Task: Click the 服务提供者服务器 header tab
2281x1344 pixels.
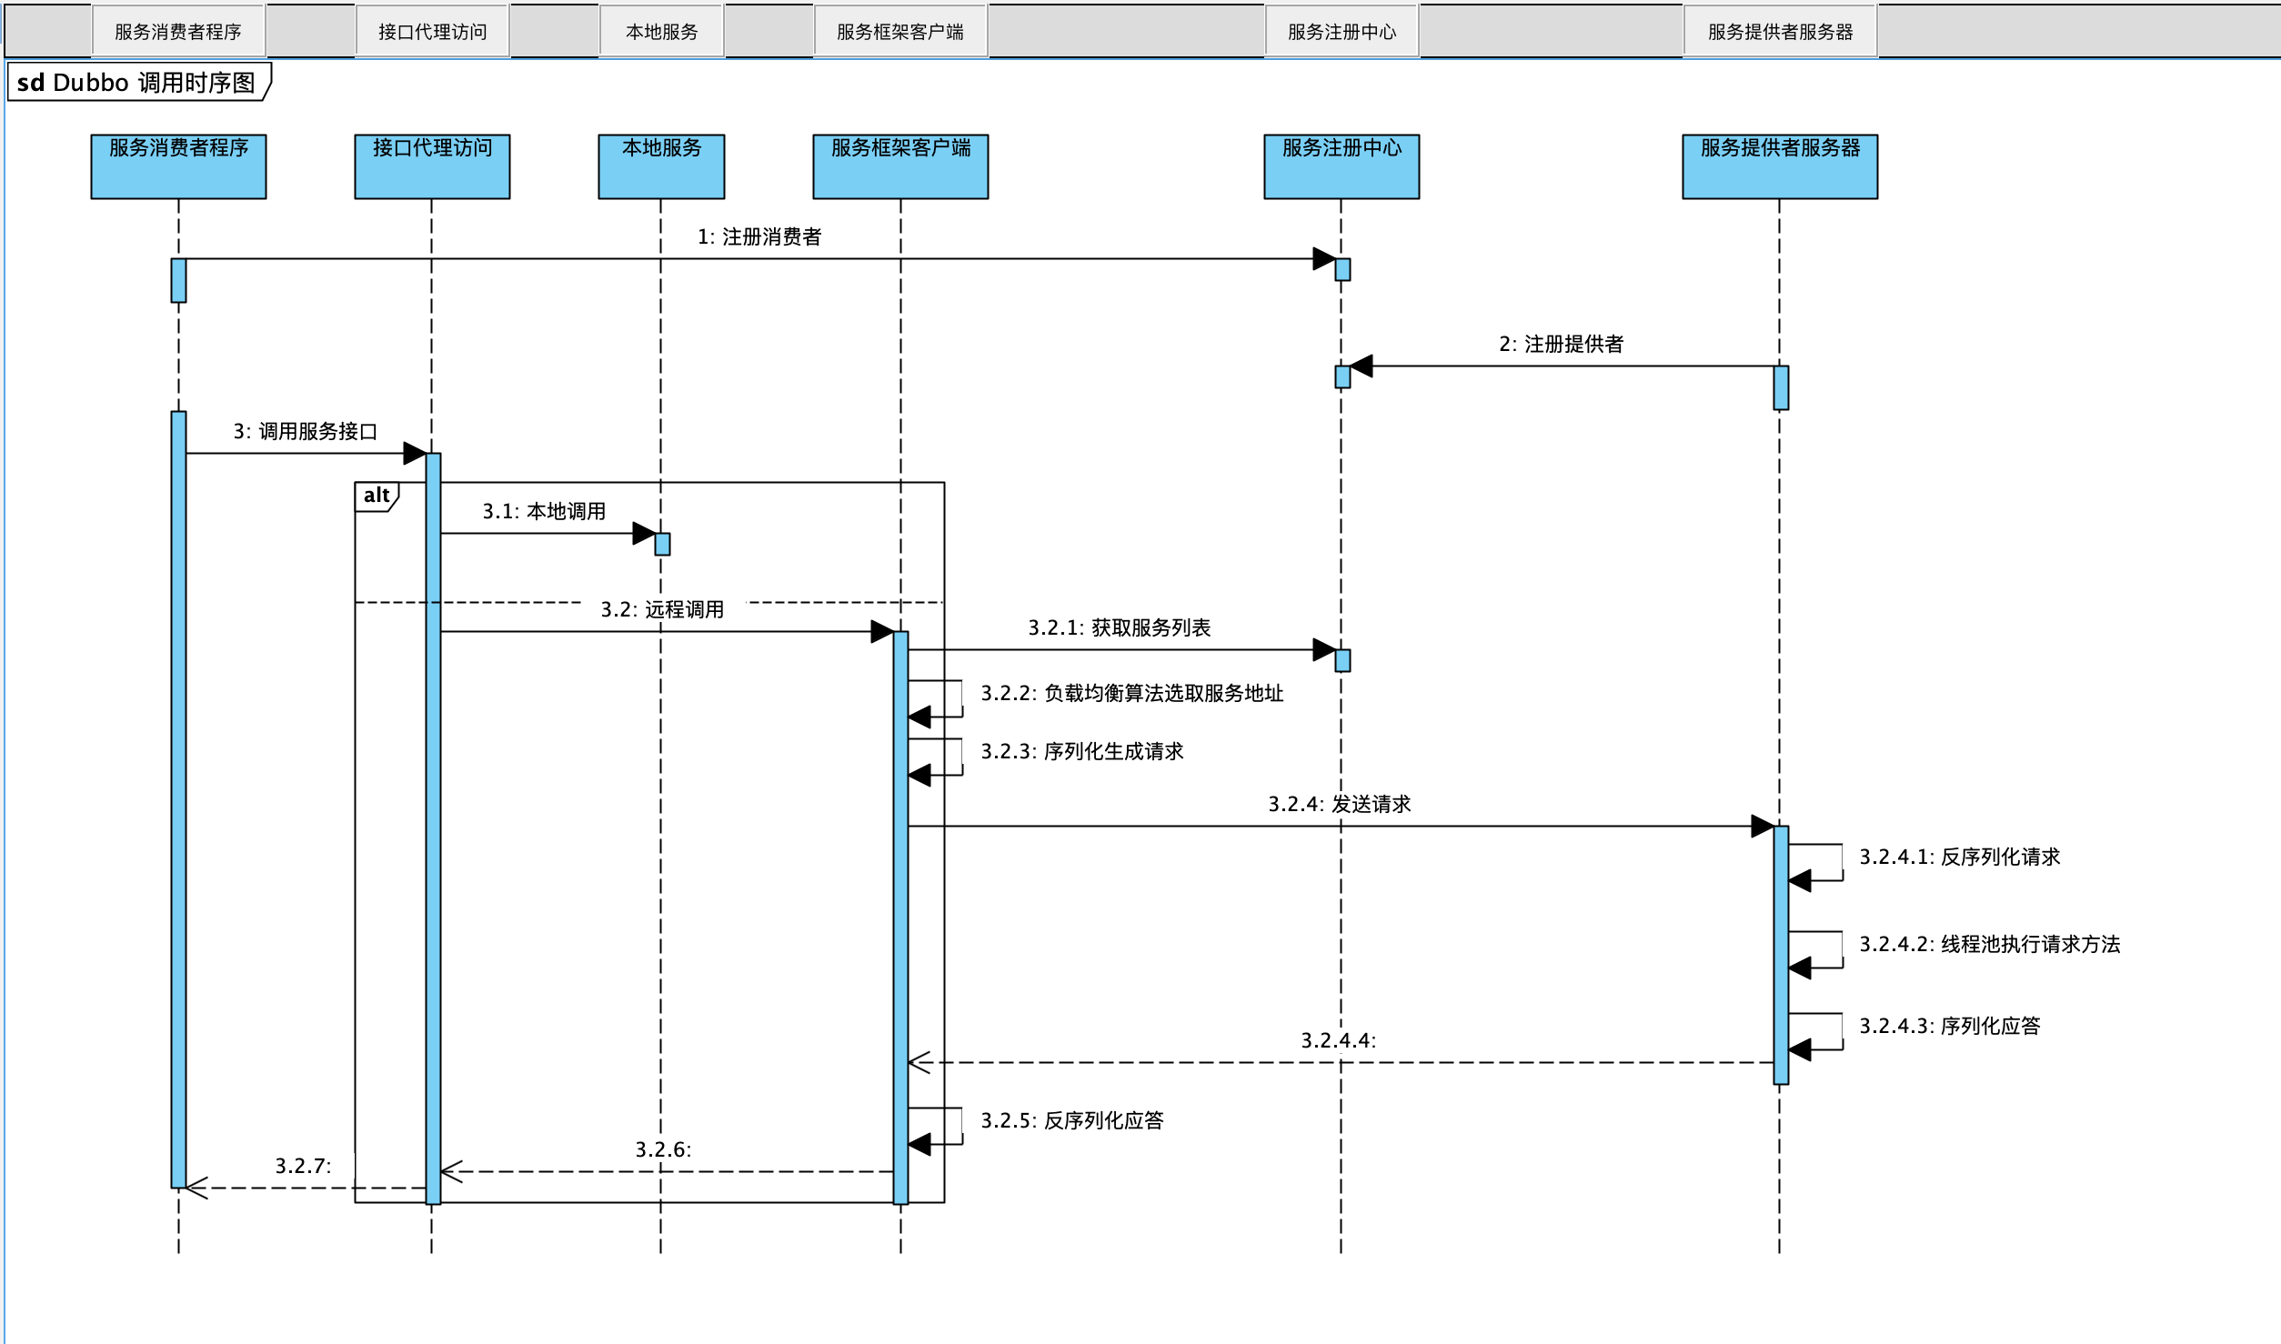Action: (1780, 32)
